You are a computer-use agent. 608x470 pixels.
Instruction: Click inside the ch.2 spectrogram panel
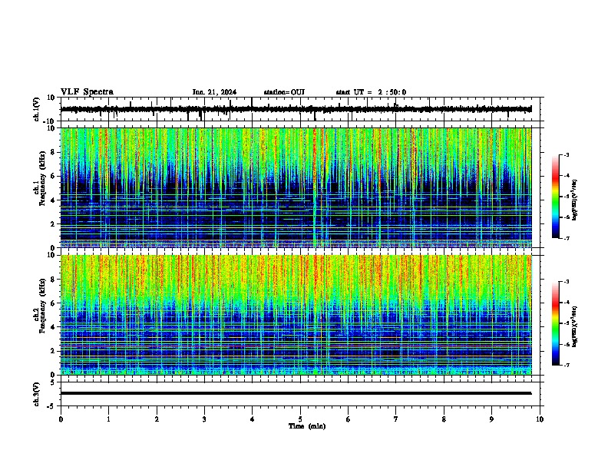[x=296, y=315]
